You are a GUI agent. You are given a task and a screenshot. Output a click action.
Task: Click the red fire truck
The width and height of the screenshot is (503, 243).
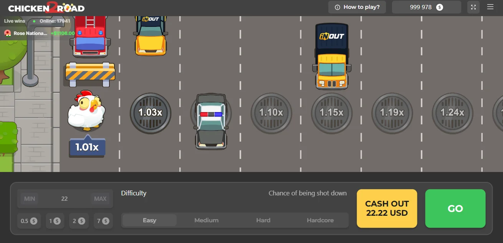click(90, 36)
